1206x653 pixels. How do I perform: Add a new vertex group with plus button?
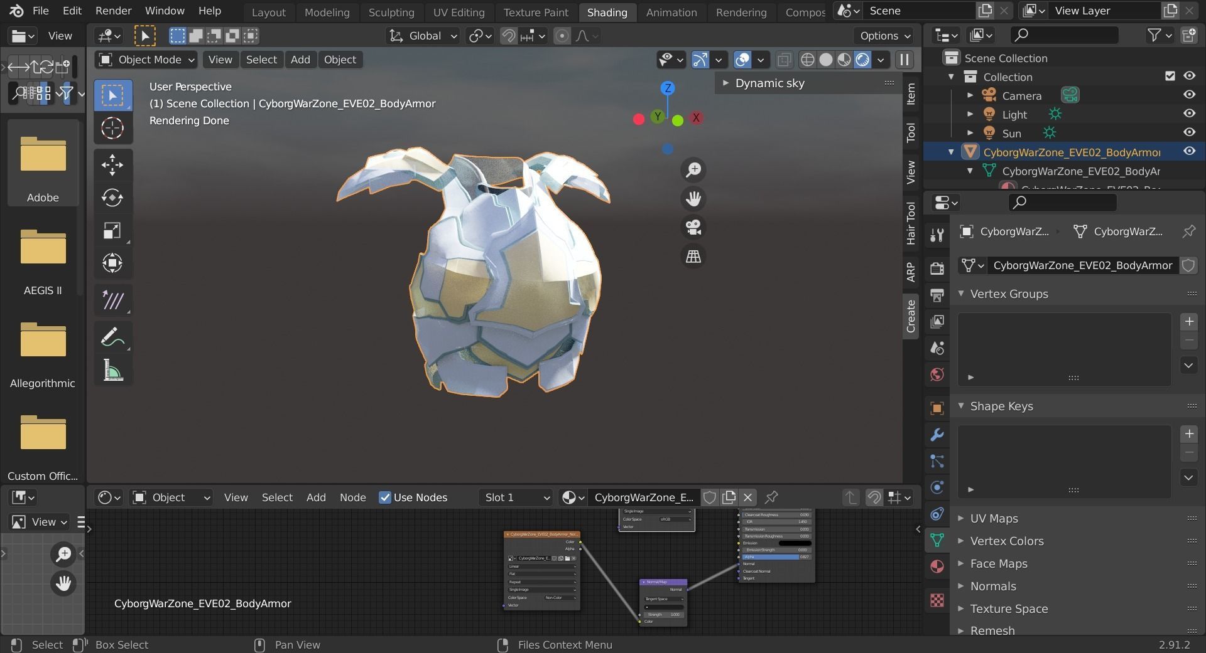point(1188,322)
